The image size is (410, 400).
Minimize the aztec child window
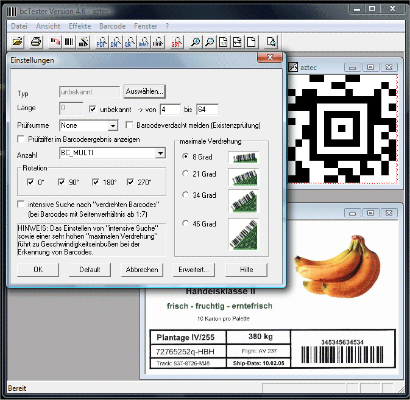353,68
